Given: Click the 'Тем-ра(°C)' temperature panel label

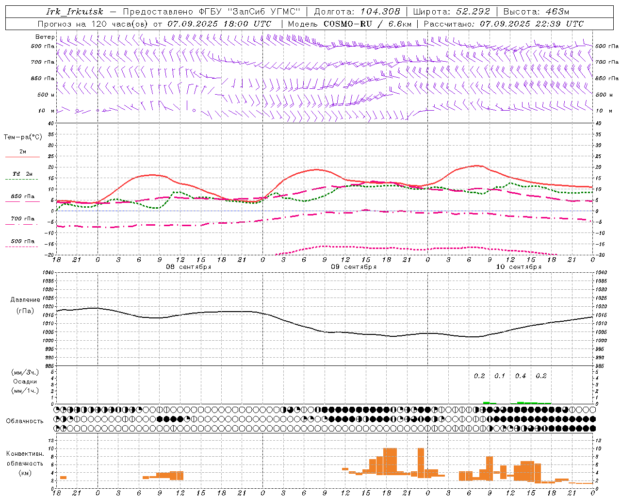Looking at the screenshot, I should 23,137.
